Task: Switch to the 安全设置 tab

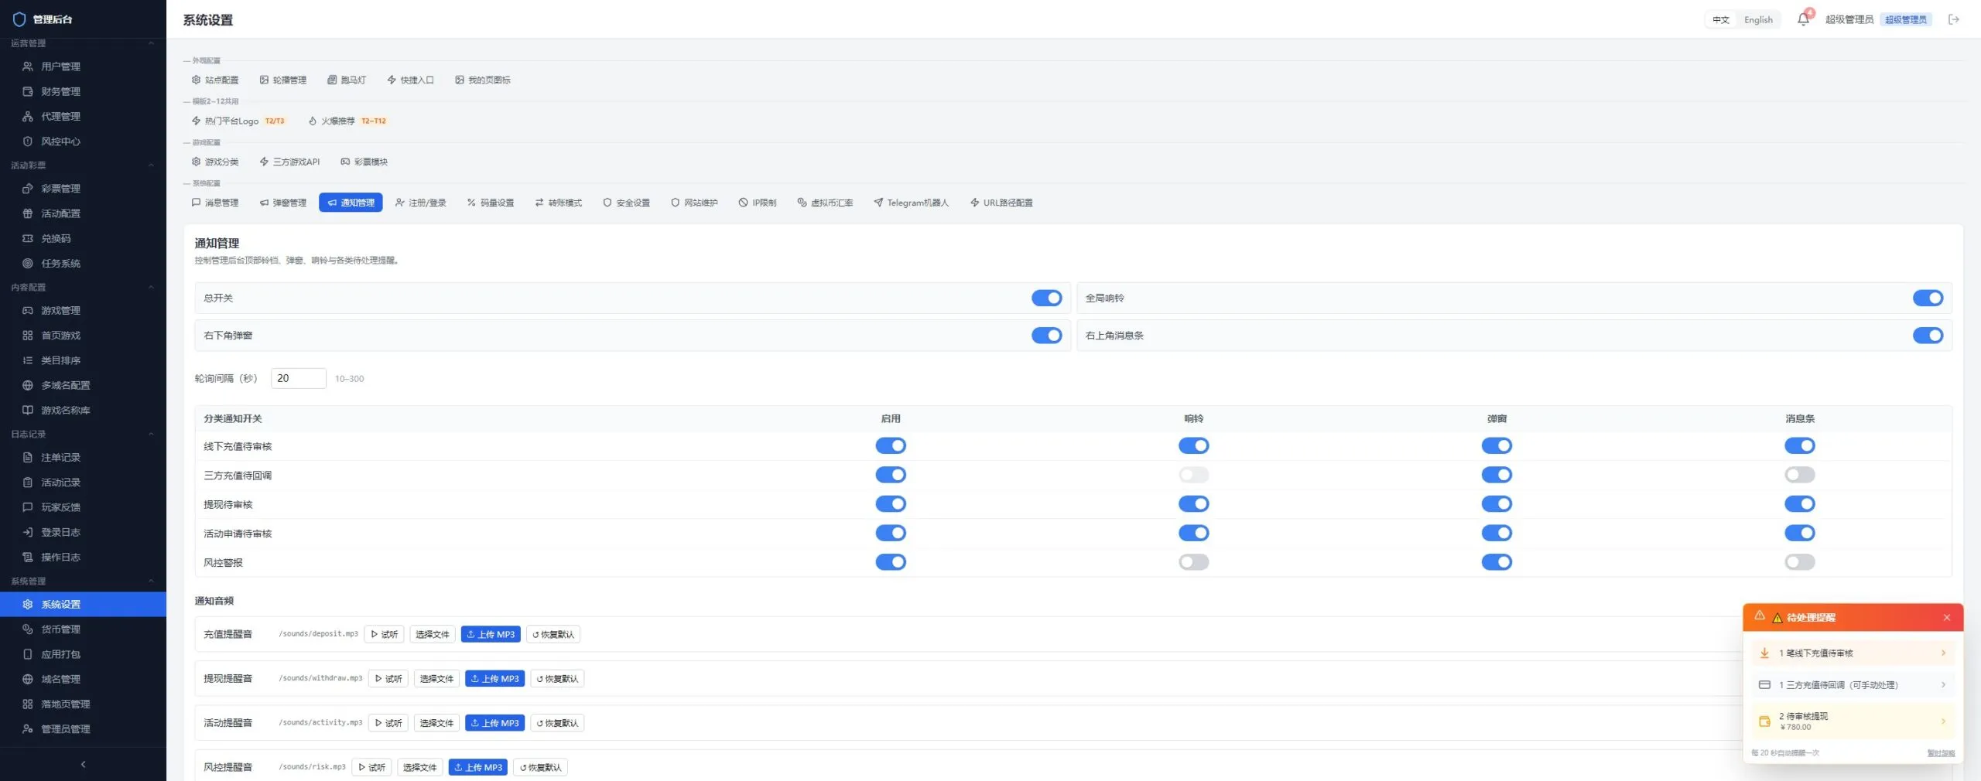Action: pos(626,203)
